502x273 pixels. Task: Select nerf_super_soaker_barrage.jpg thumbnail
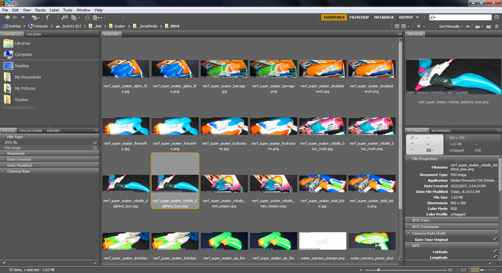click(224, 69)
